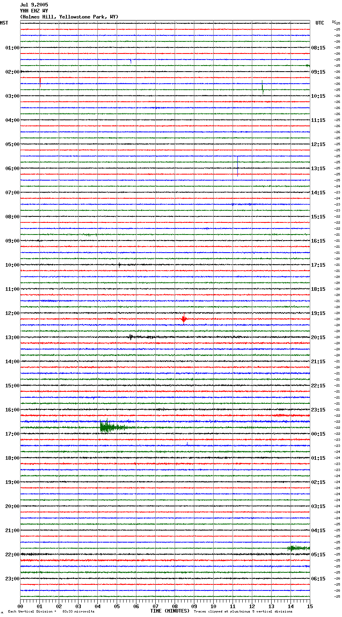Click the green spike near minute 12.5 after 02:00
Screen dimensions: 342x617
click(262, 88)
